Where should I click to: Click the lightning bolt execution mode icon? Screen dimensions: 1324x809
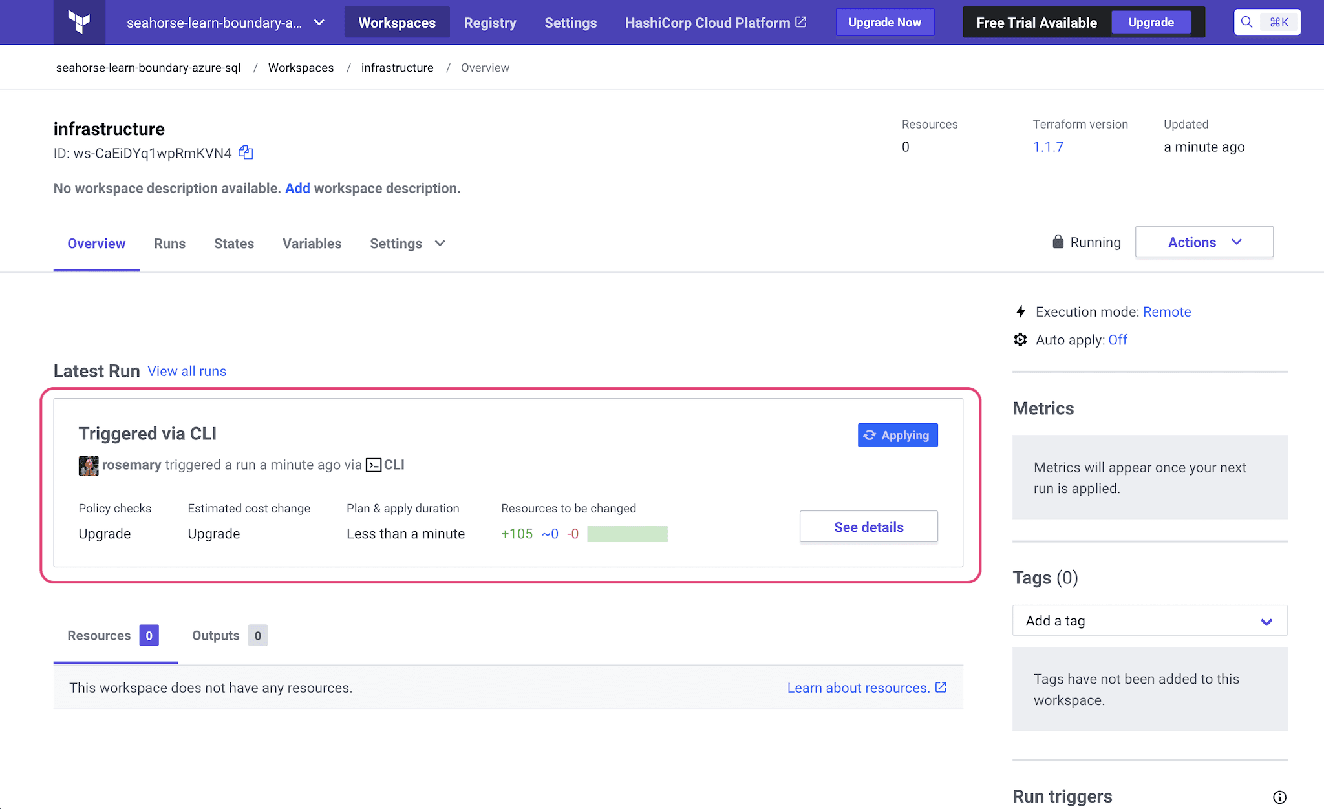click(x=1021, y=311)
